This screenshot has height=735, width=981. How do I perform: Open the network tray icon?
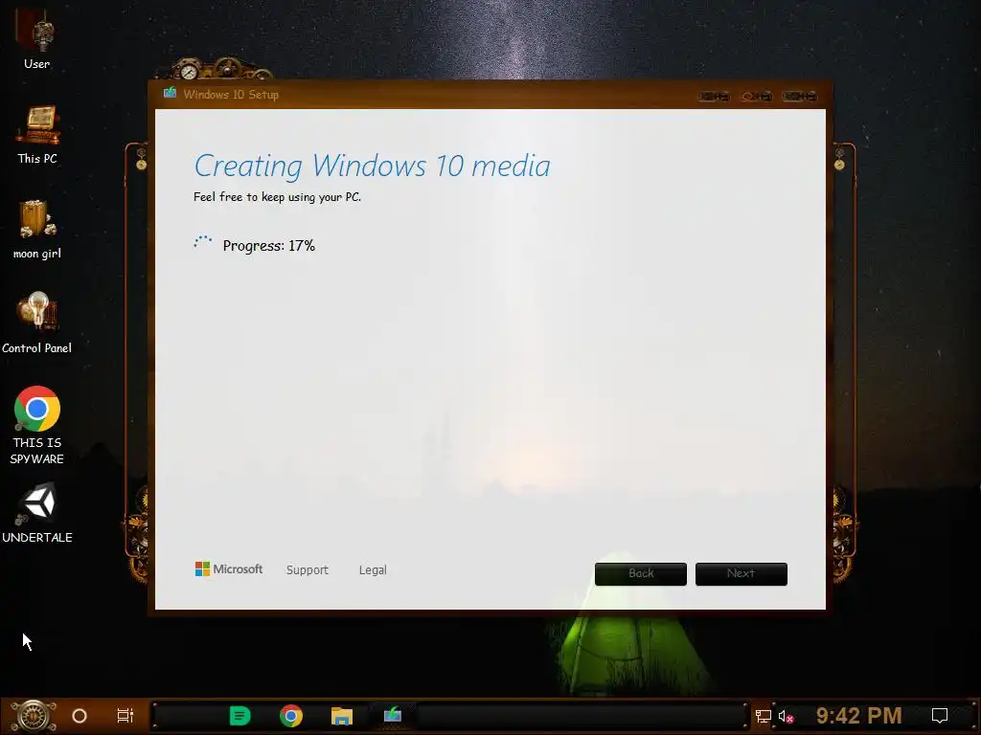[x=763, y=716]
